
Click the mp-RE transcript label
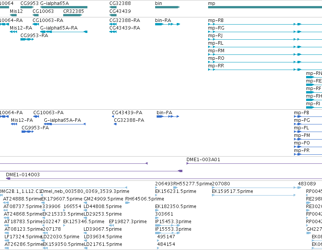click(314, 81)
